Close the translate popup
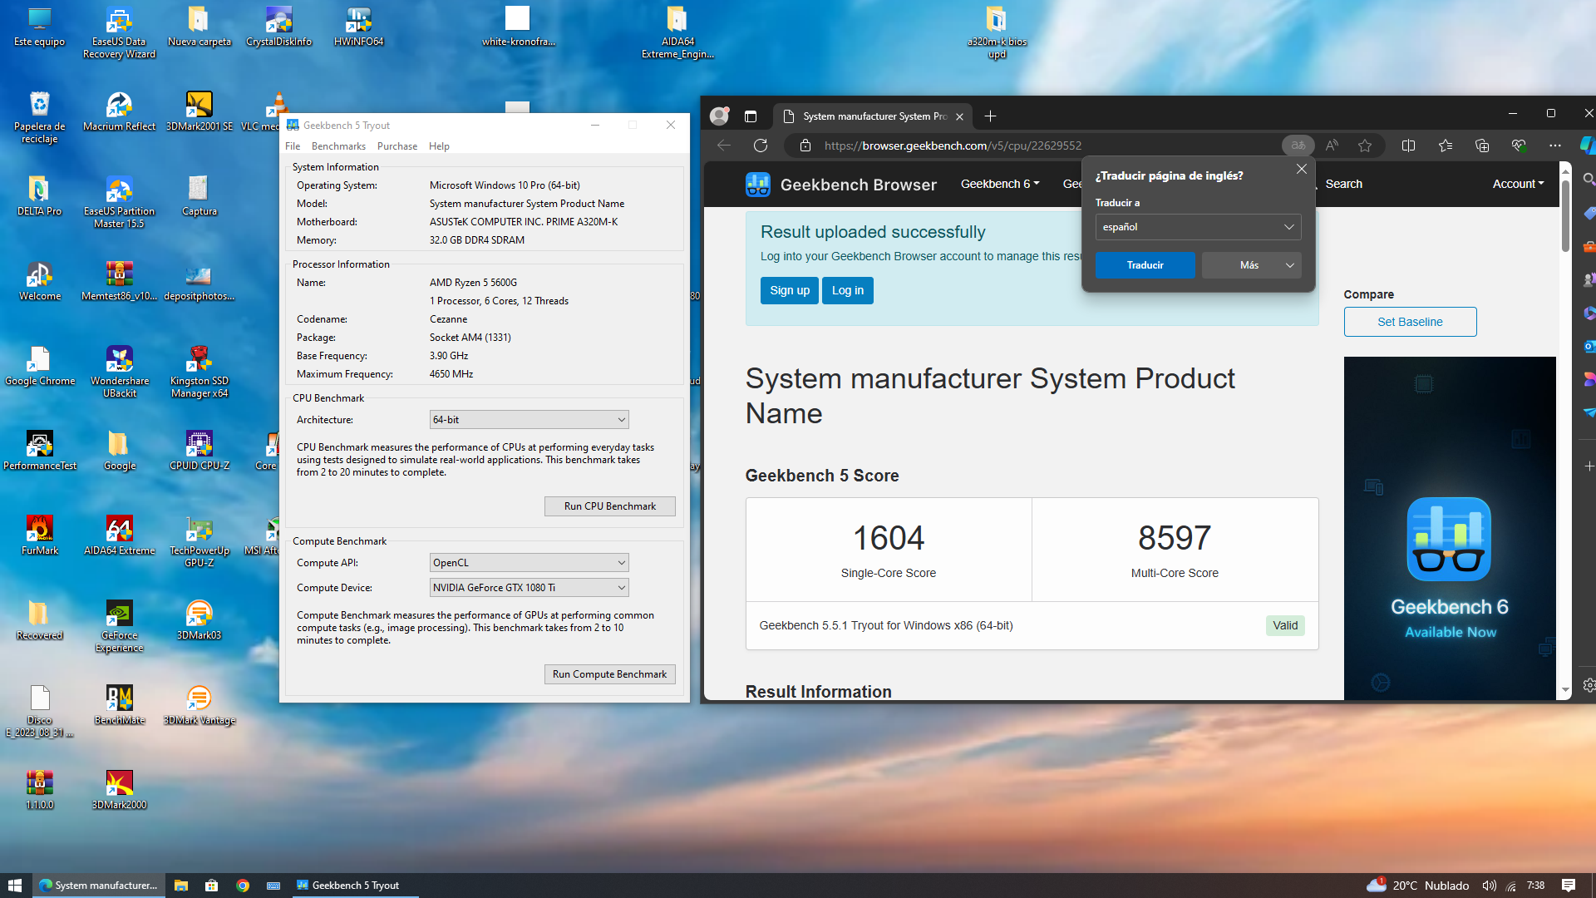Image resolution: width=1596 pixels, height=898 pixels. (1301, 169)
